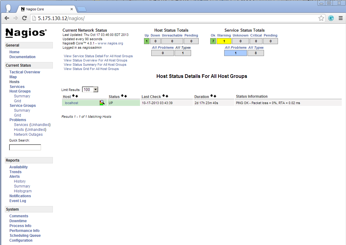Open Service Groups Grid
The image size is (346, 245).
(x=17, y=115)
